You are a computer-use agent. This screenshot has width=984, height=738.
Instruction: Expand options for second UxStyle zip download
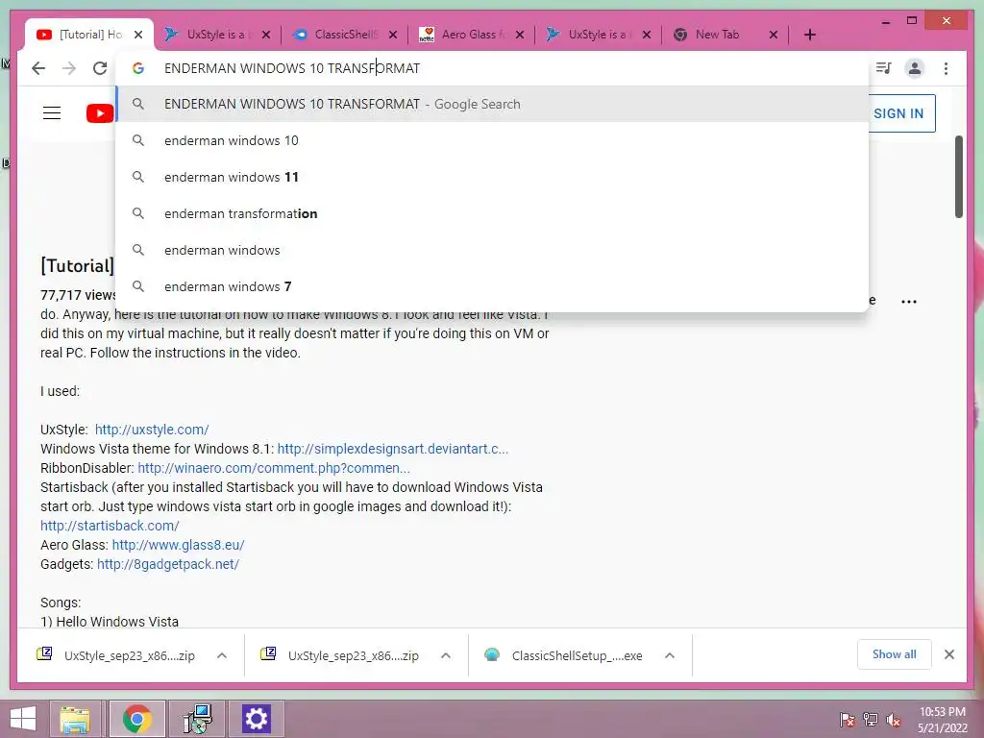446,655
